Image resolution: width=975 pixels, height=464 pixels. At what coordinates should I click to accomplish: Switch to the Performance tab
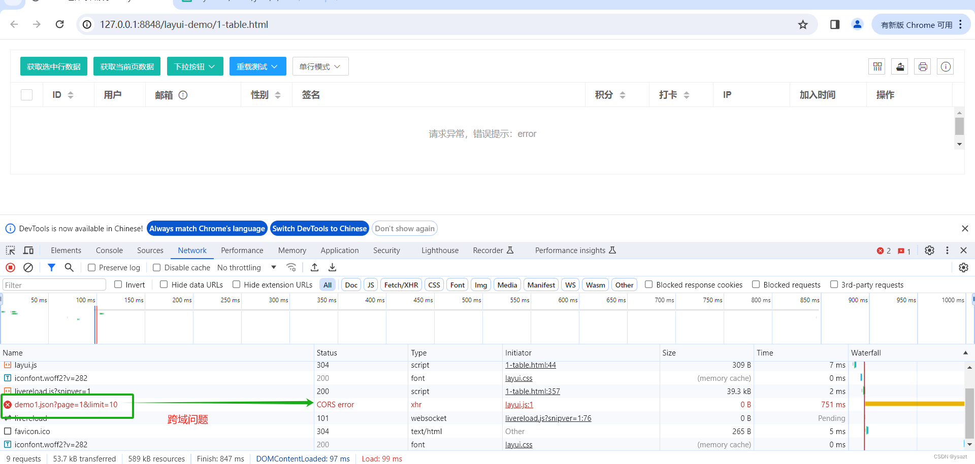click(x=242, y=251)
